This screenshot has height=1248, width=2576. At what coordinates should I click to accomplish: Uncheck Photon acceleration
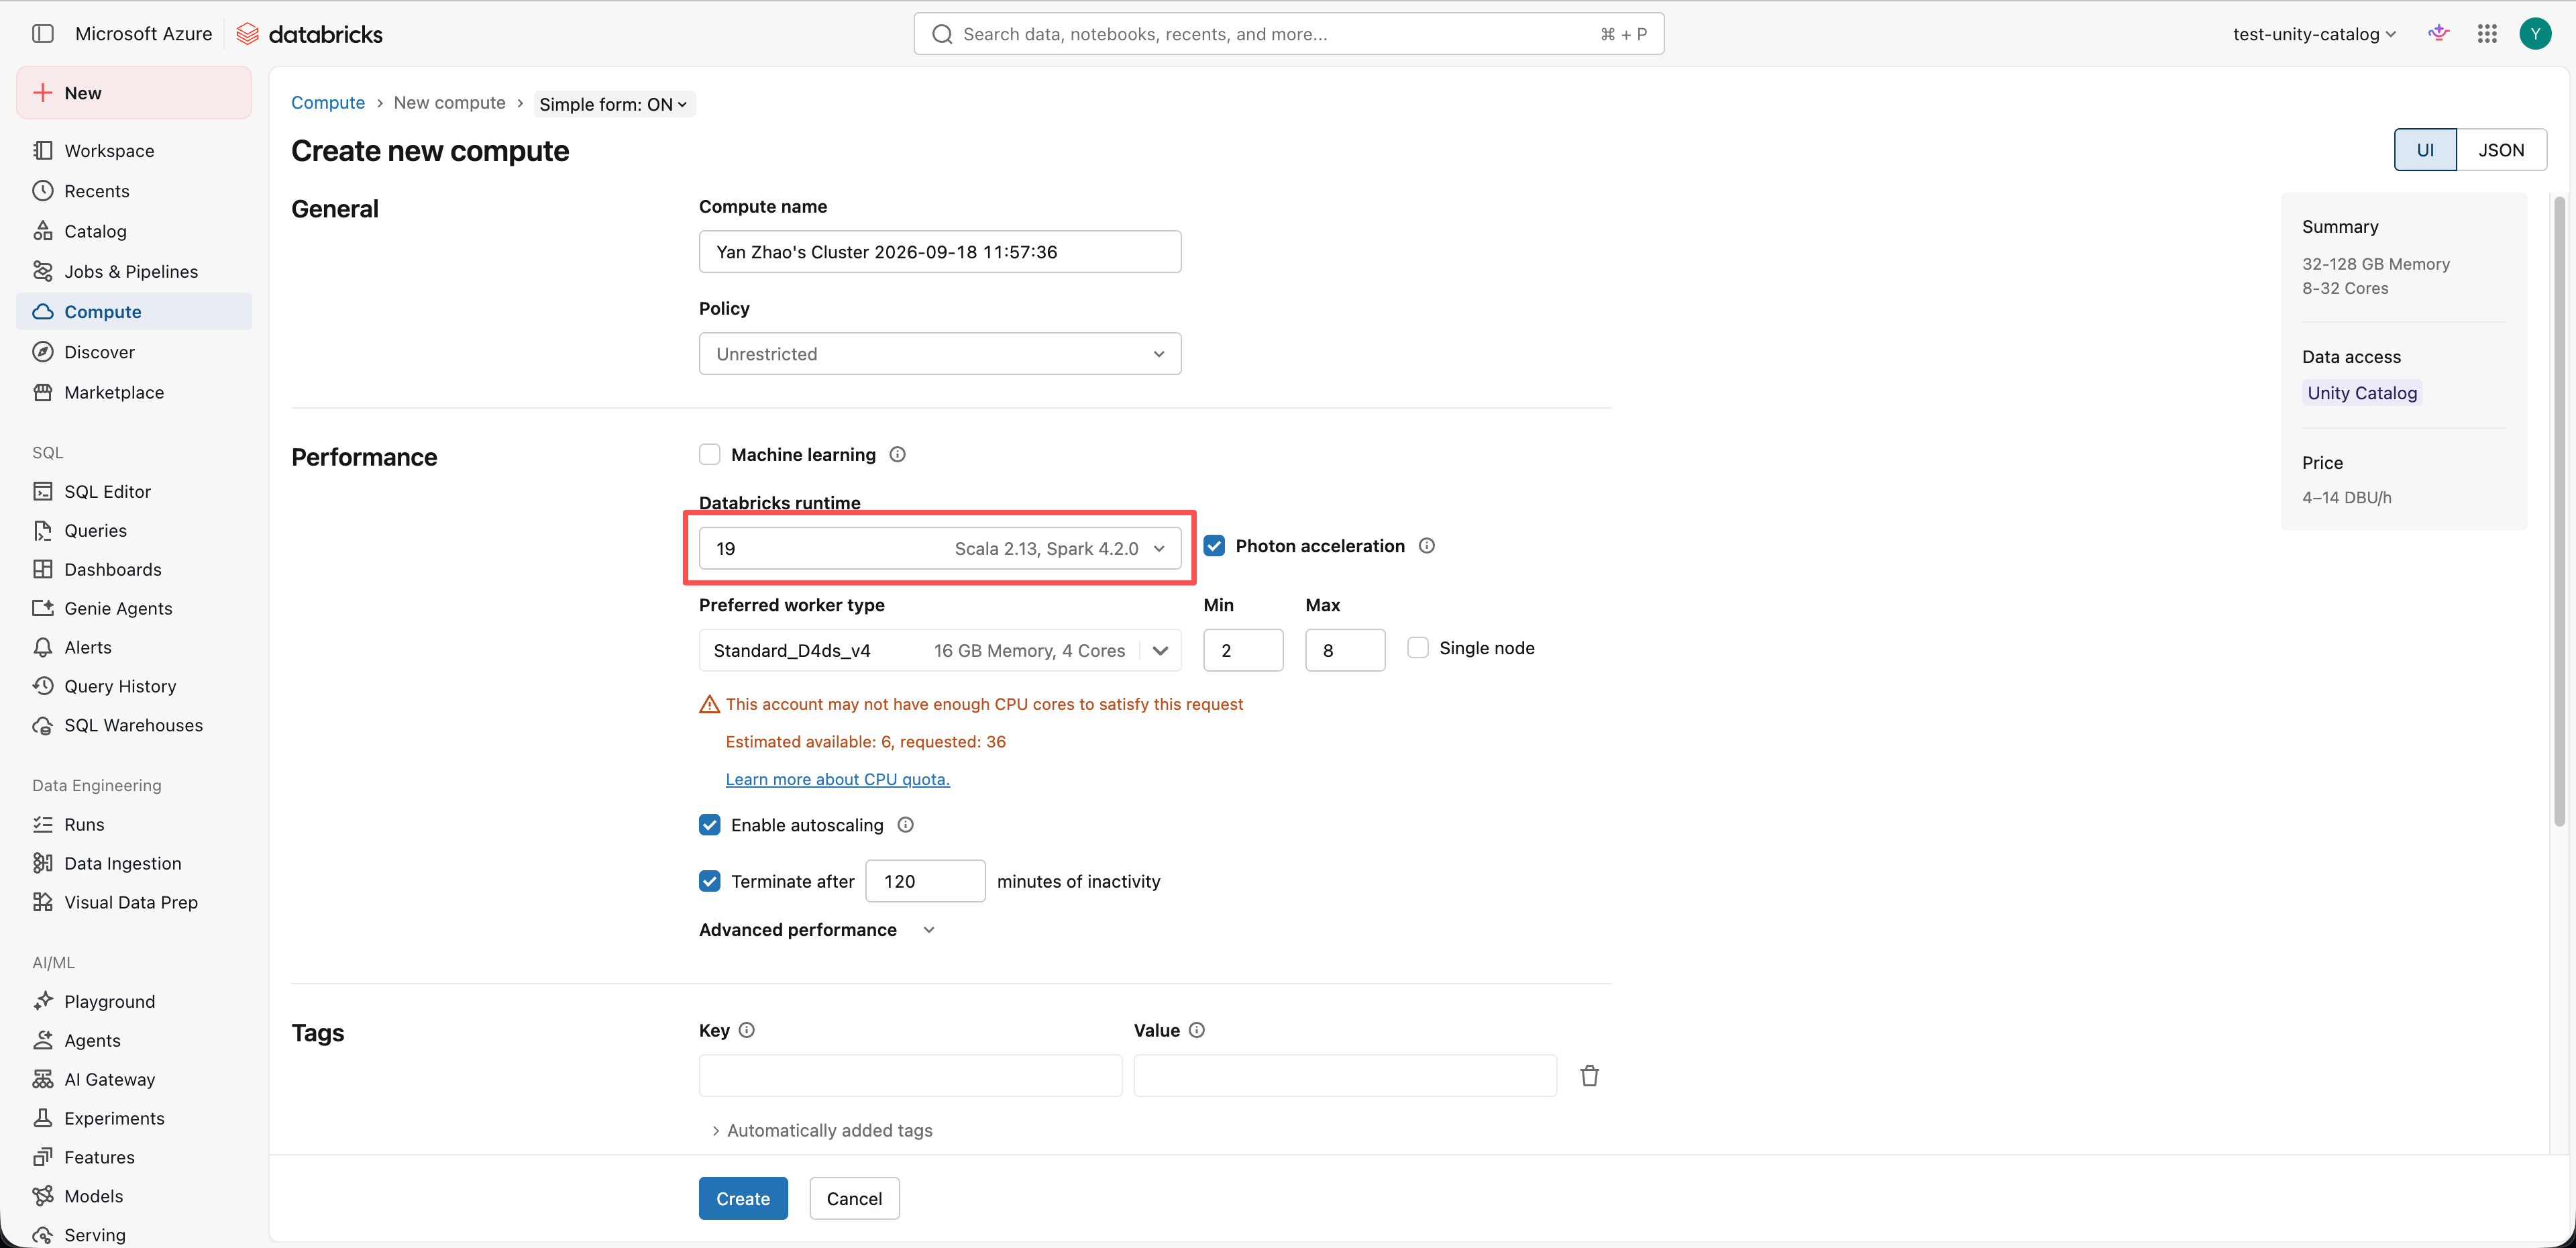click(1214, 545)
